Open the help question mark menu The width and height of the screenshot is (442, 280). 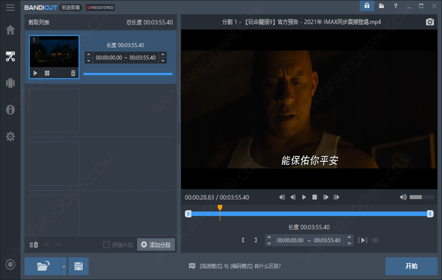click(396, 6)
